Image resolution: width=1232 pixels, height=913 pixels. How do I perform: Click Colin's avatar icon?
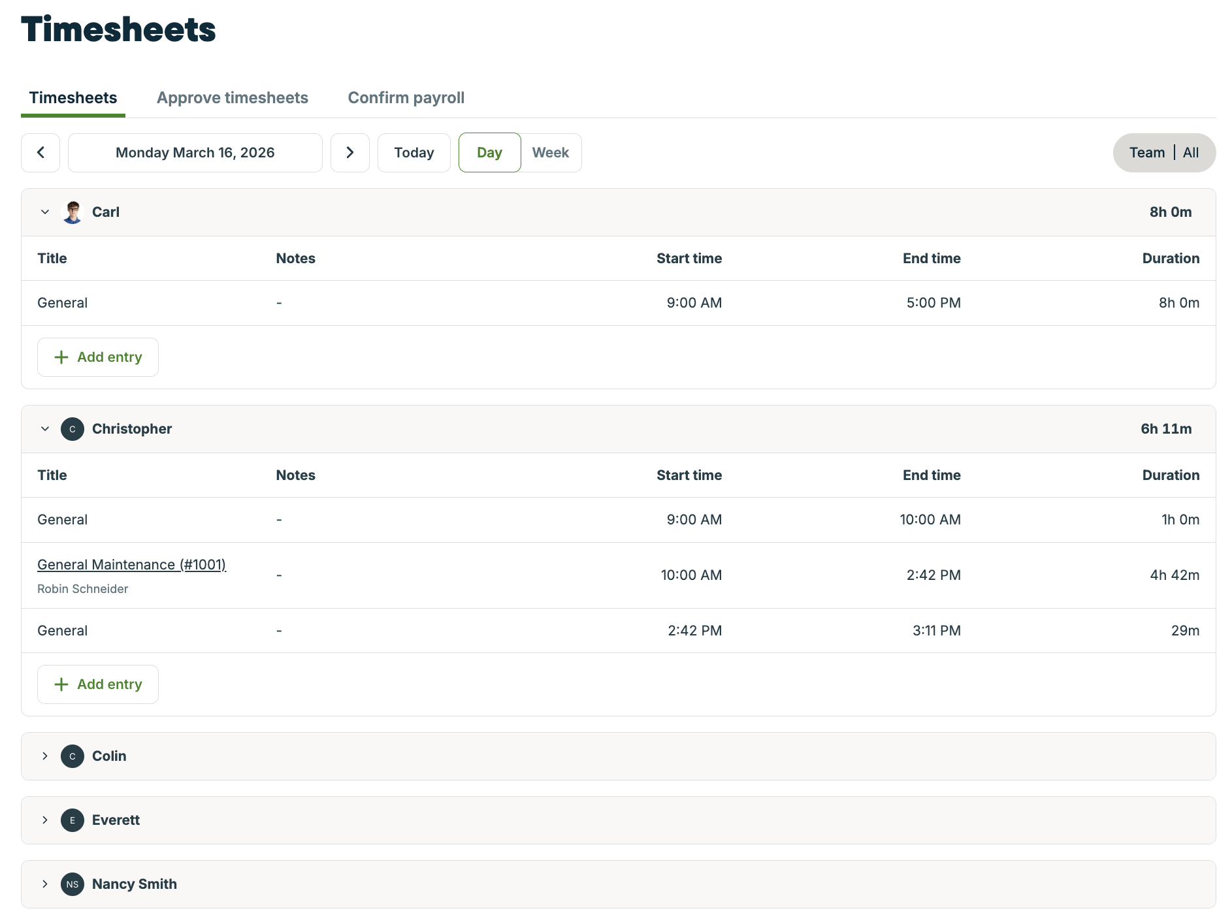pyautogui.click(x=72, y=756)
